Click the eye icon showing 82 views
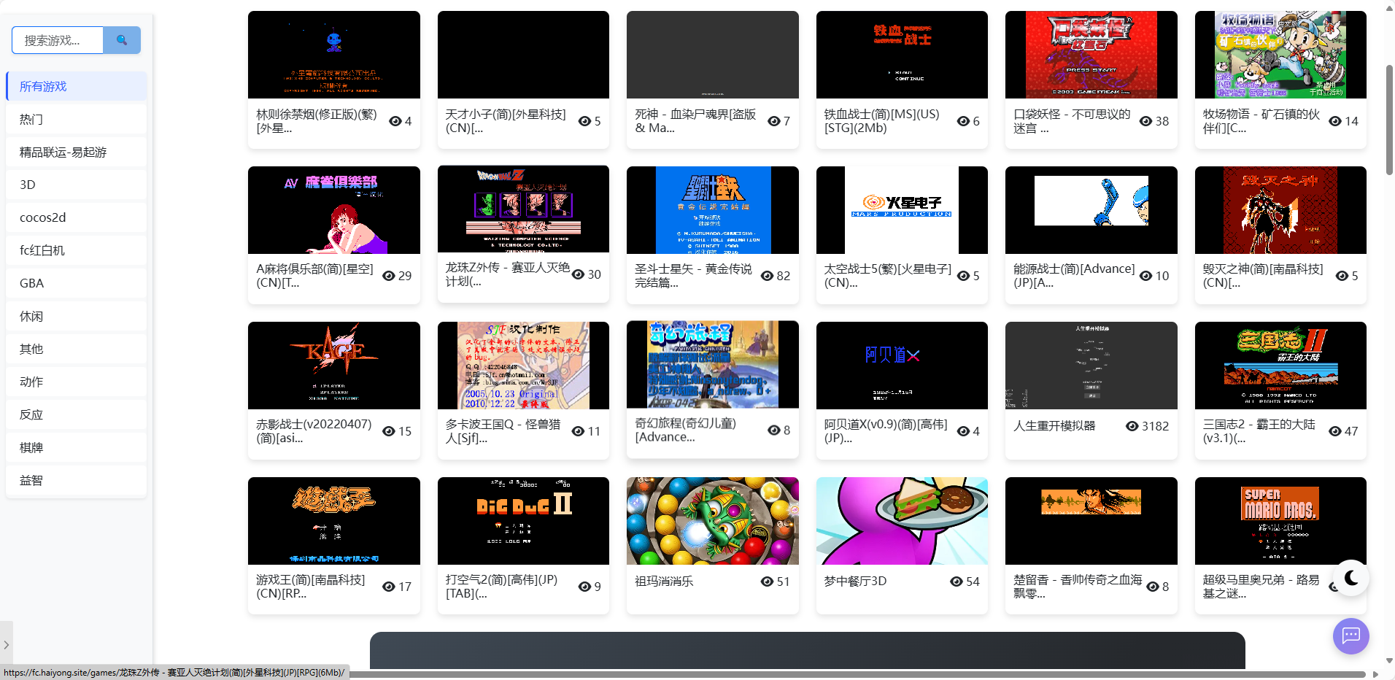The width and height of the screenshot is (1395, 680). click(767, 276)
